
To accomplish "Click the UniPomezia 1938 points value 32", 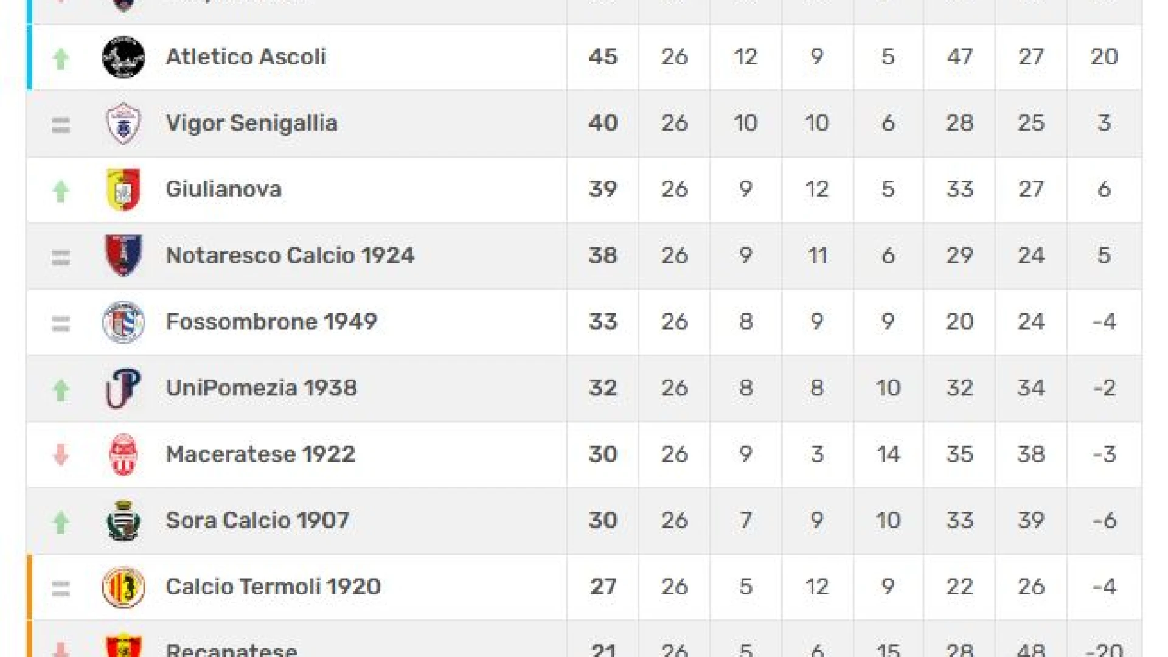I will click(603, 388).
